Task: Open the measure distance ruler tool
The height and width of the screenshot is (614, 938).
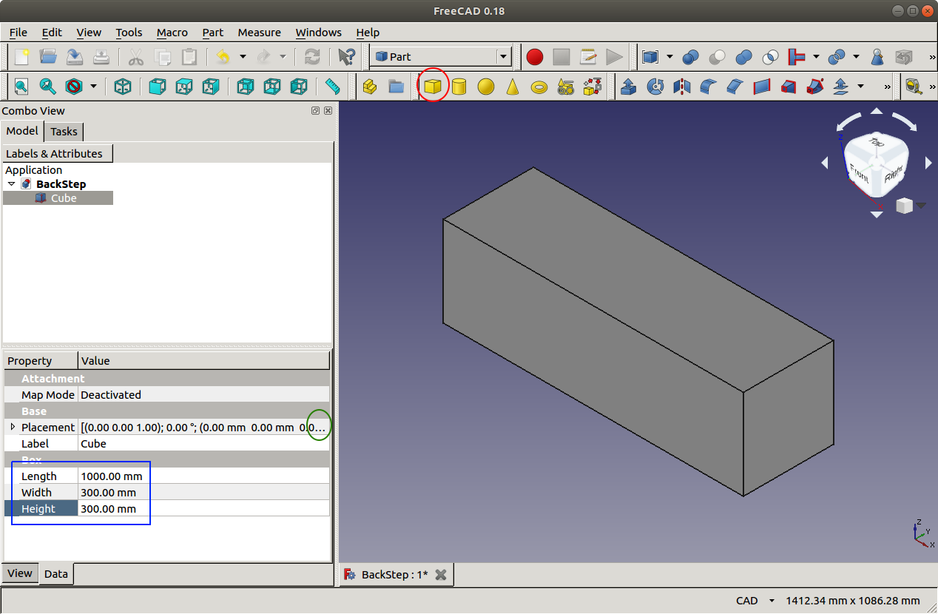Action: [x=332, y=87]
